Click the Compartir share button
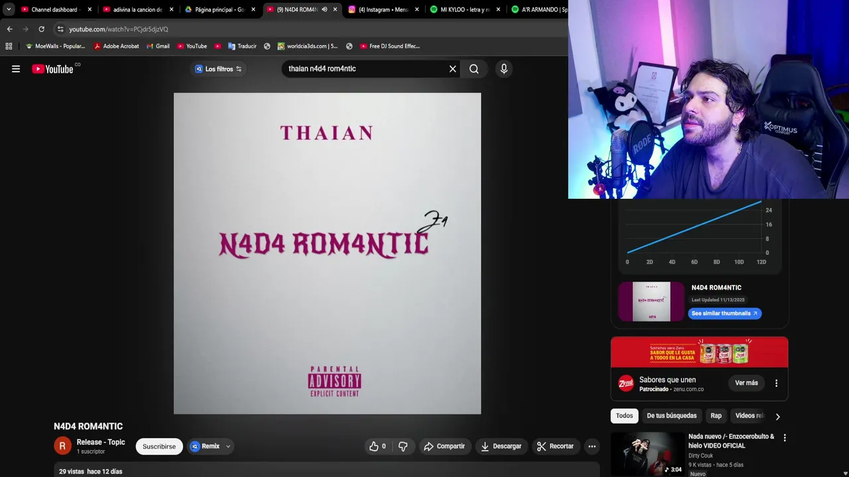 (x=444, y=447)
